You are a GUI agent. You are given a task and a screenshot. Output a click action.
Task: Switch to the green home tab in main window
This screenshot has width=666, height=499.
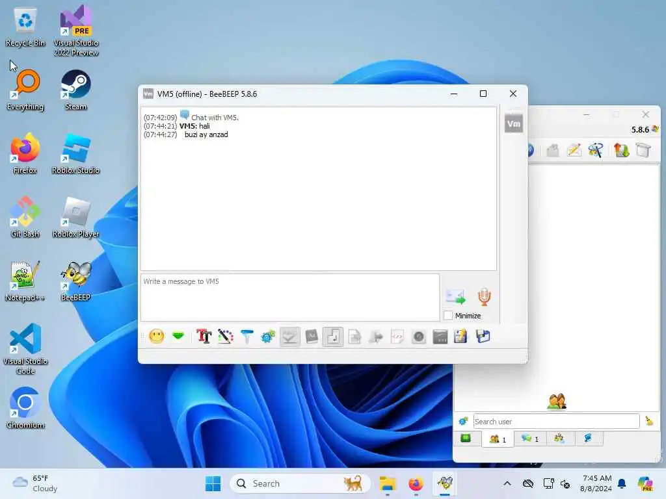[466, 438]
